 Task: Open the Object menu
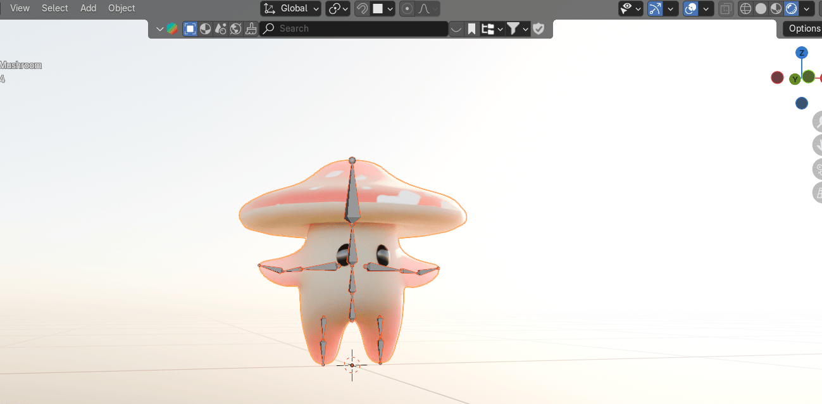coord(121,8)
